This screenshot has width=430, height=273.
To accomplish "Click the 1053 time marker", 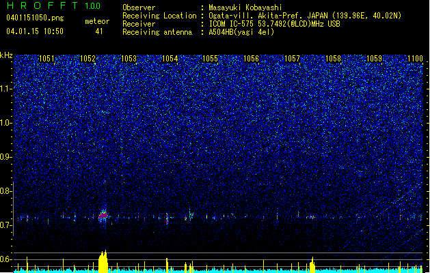I will [x=129, y=59].
